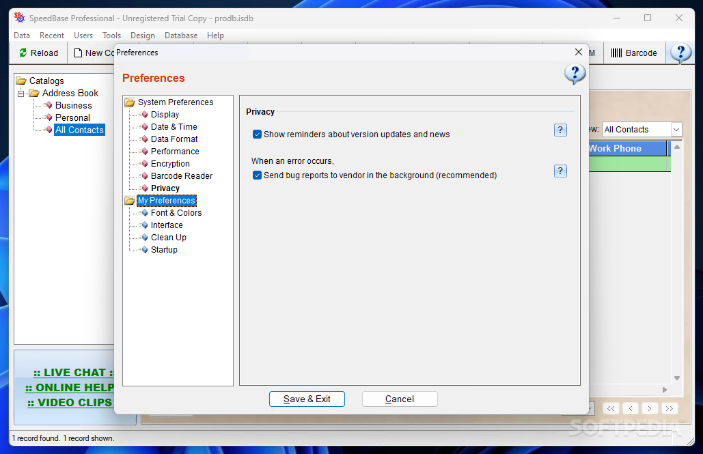The width and height of the screenshot is (703, 454).
Task: Click blue diamond icon beside Font & Colors
Action: click(x=144, y=213)
